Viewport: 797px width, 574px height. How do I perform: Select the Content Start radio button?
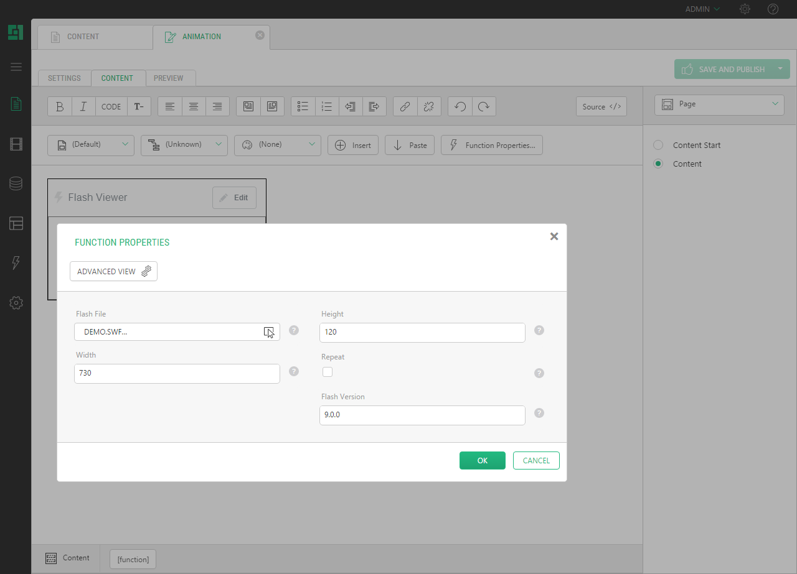click(658, 145)
